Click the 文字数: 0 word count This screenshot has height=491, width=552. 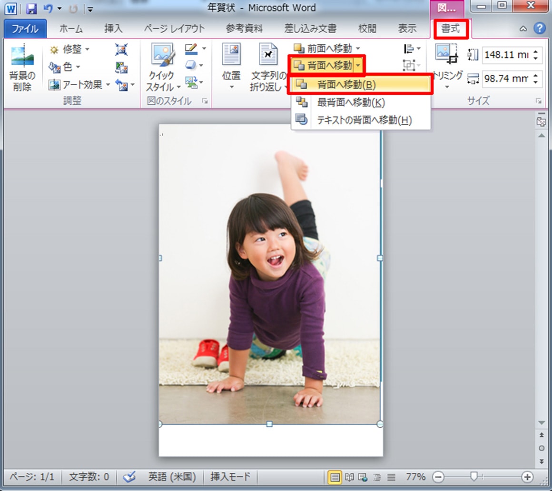click(x=89, y=477)
